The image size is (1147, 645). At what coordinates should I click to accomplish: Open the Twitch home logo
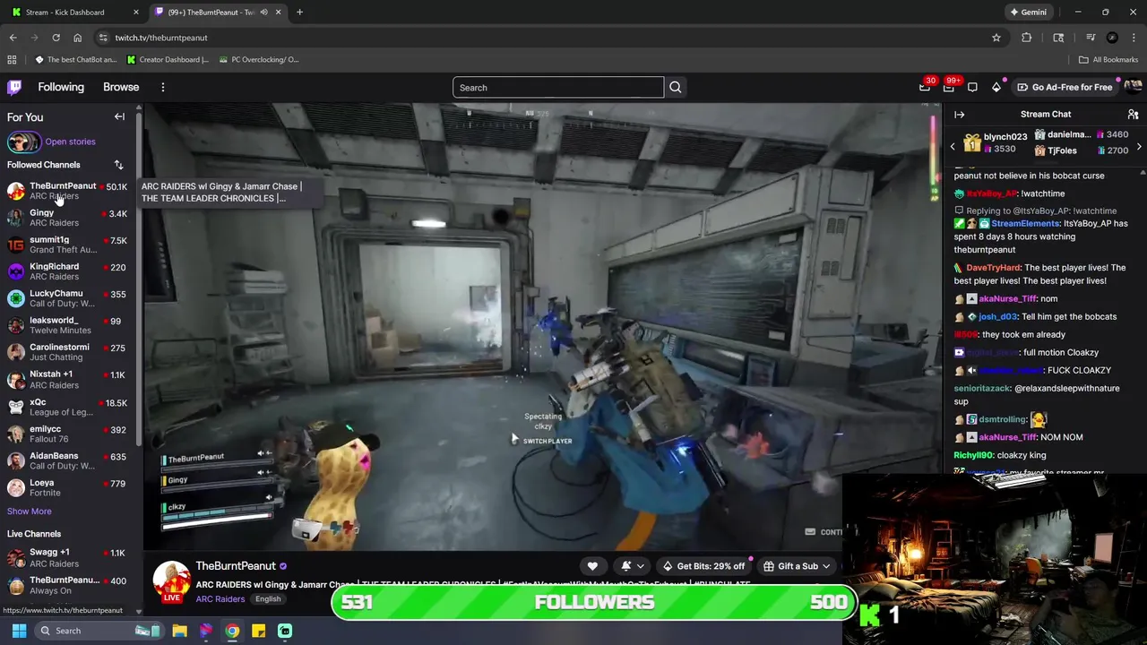14,87
